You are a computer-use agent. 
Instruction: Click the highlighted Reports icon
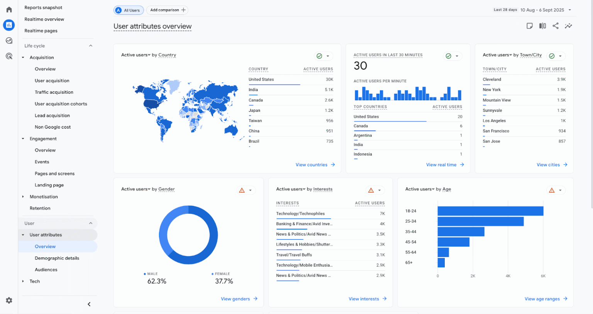(x=9, y=25)
